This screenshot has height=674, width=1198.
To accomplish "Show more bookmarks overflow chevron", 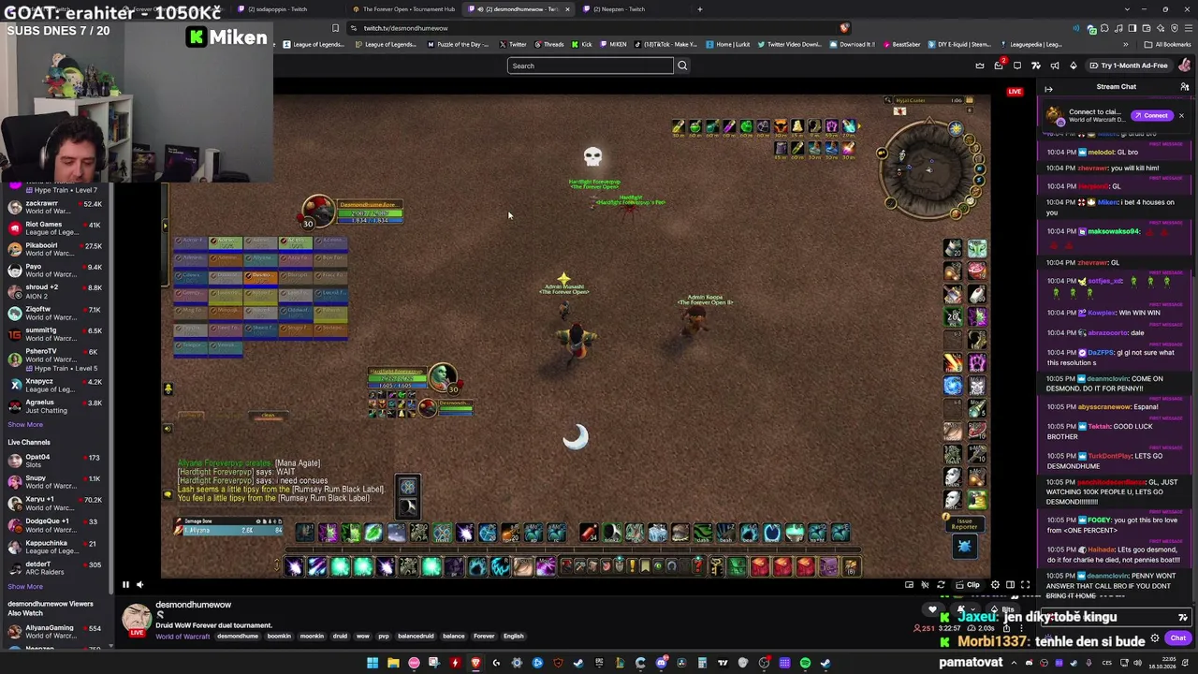I will click(1125, 44).
